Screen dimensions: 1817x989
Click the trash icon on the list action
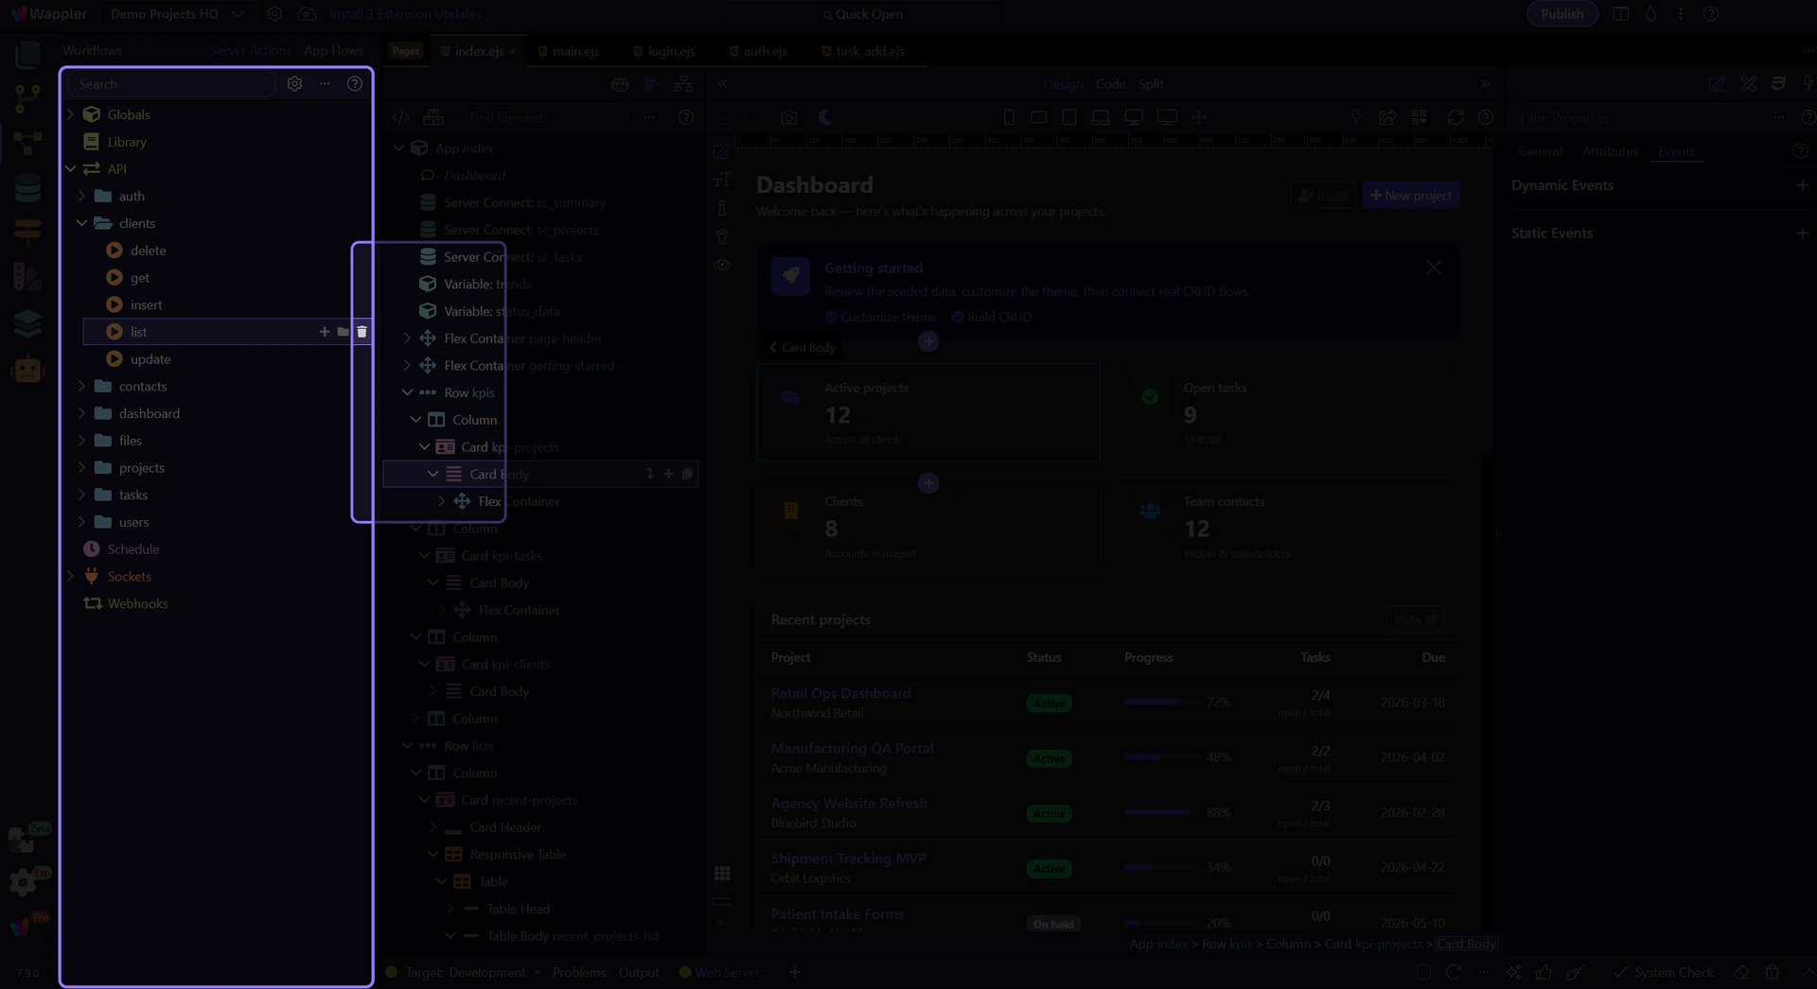point(362,332)
